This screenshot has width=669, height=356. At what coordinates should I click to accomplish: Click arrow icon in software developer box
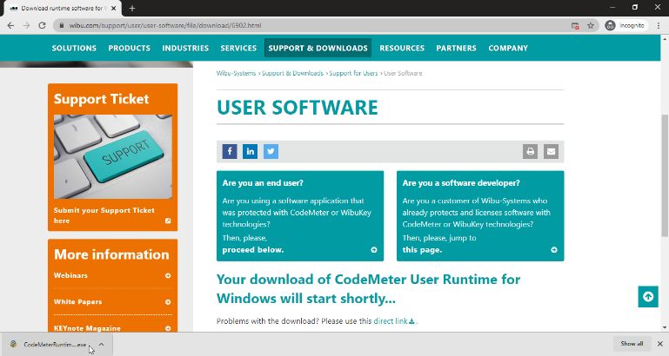(x=554, y=250)
